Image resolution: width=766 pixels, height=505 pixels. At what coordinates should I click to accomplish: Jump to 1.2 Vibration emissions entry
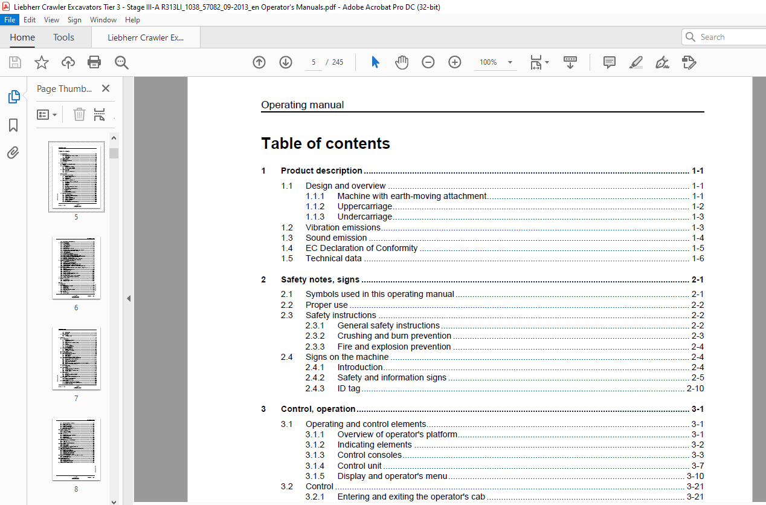[492, 227]
